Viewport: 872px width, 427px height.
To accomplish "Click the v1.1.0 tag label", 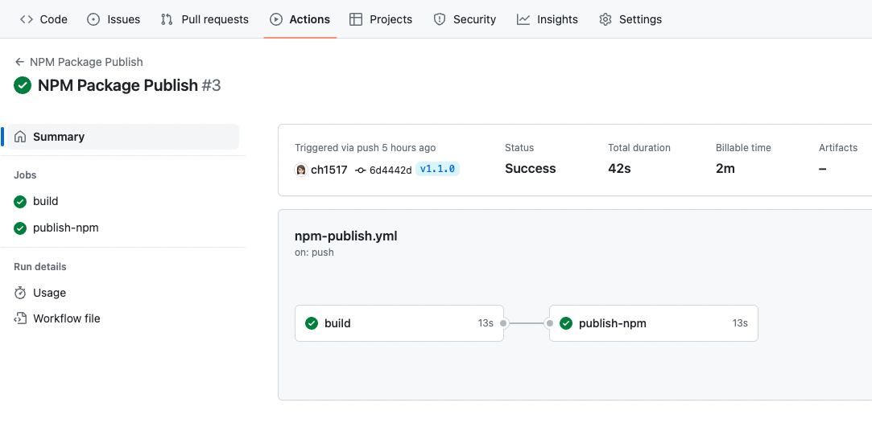I will tap(438, 169).
